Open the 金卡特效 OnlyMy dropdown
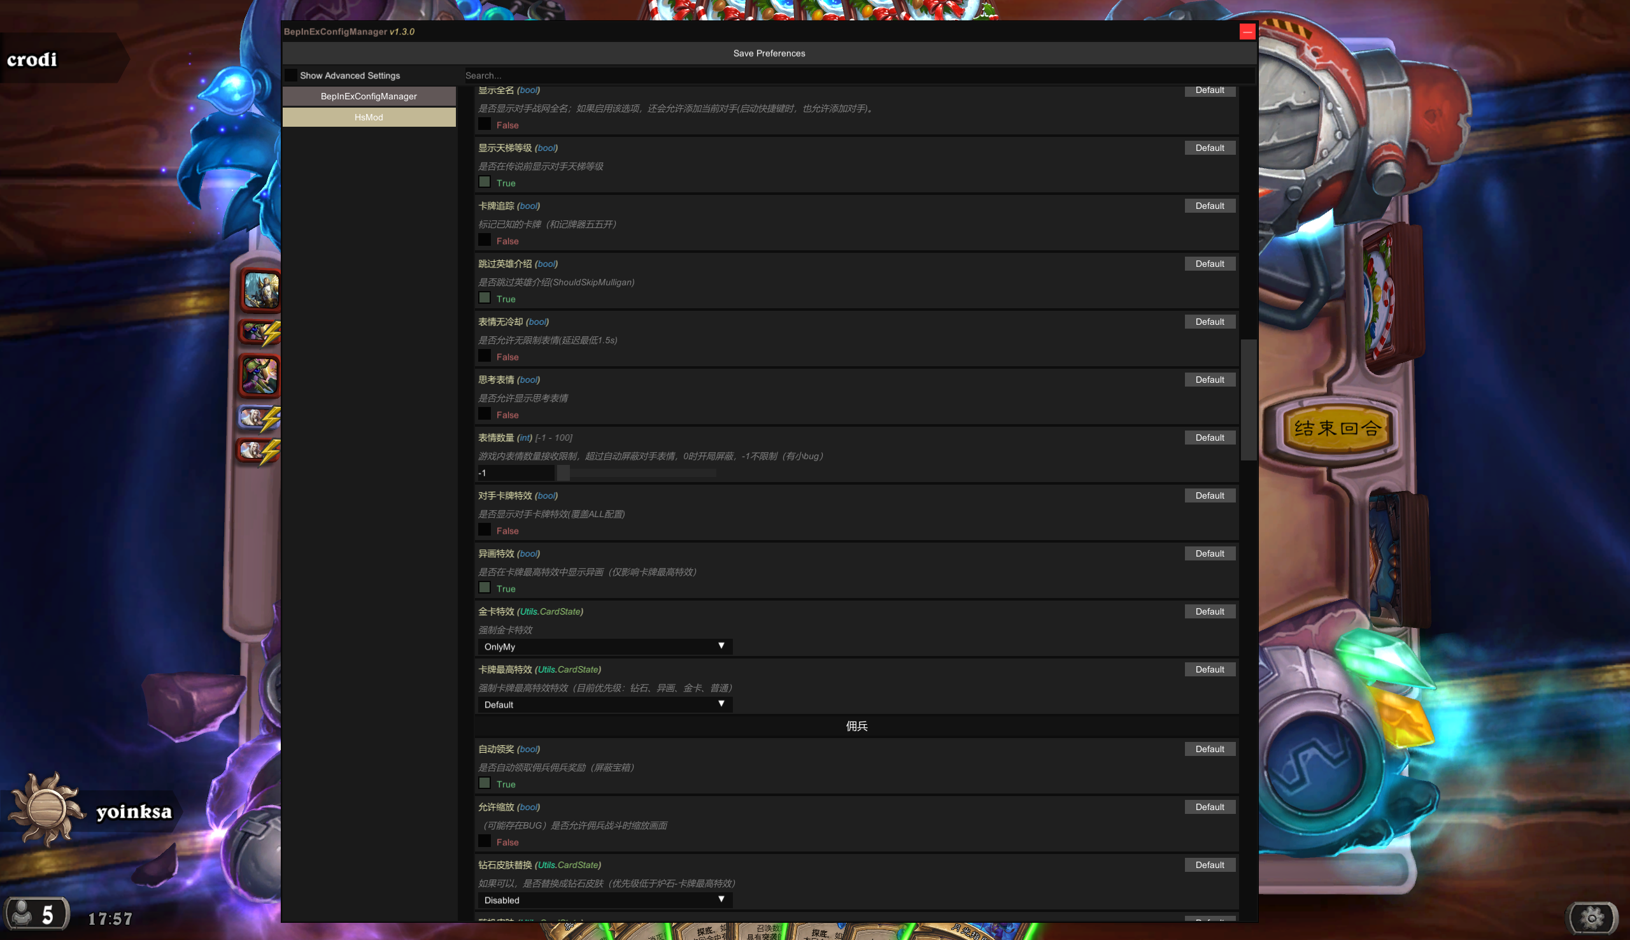 click(605, 646)
